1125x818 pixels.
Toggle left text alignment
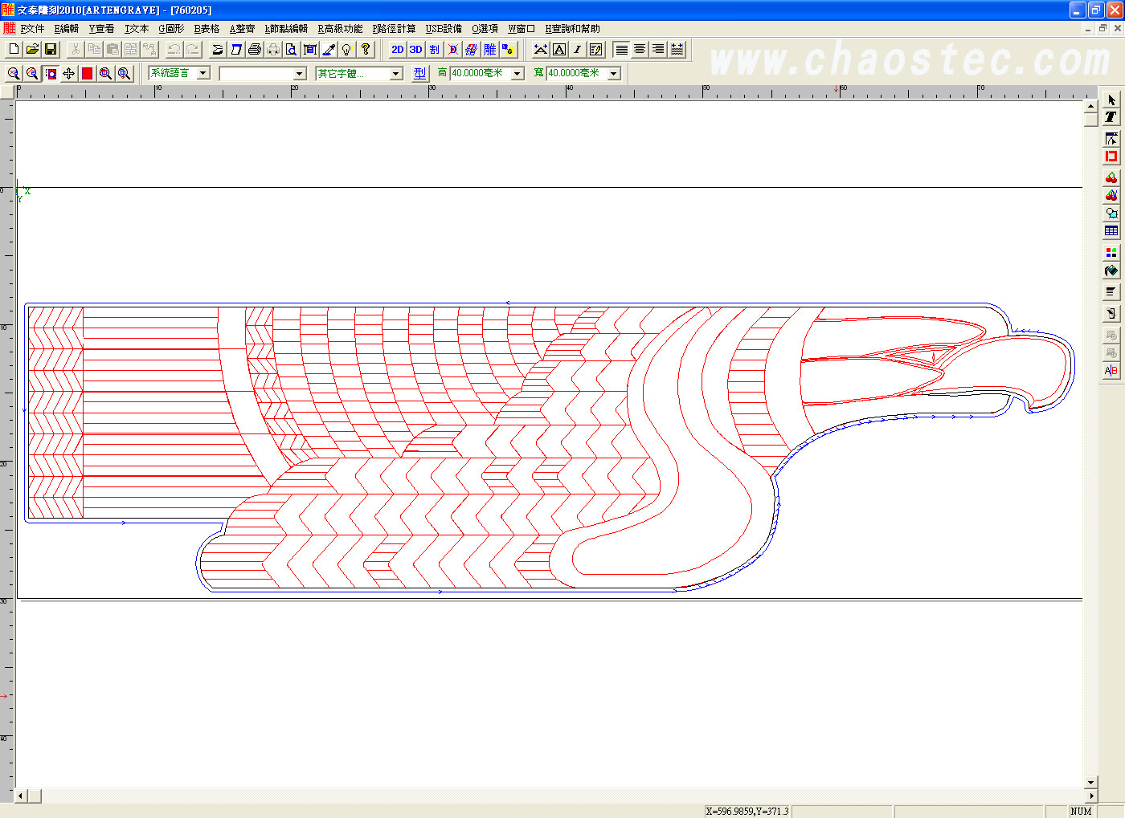(621, 49)
